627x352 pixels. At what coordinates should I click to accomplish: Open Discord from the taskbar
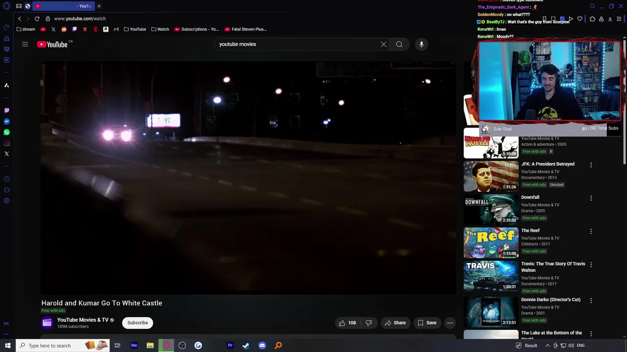(262, 346)
